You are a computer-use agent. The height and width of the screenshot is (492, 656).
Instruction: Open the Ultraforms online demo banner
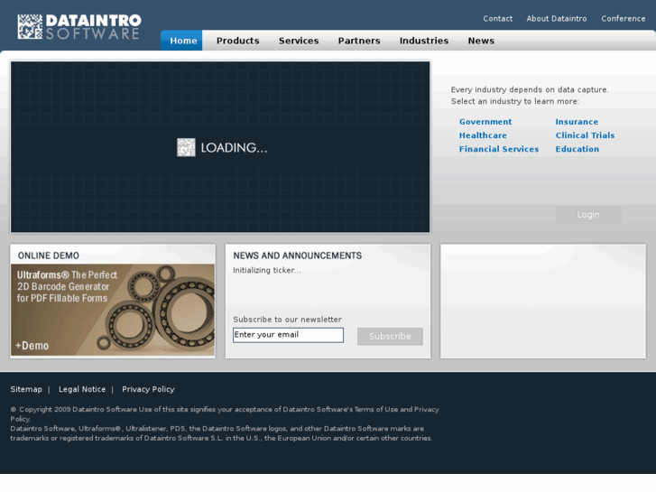[x=113, y=310]
